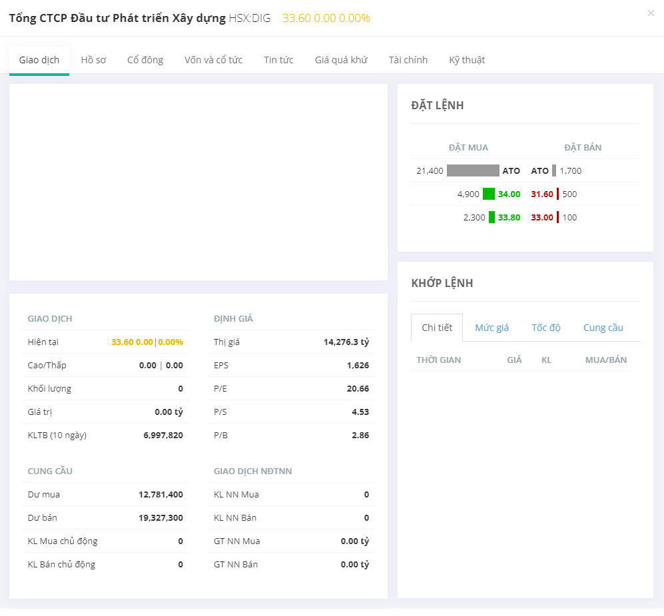Click the 31.60 sell price
The width and height of the screenshot is (664, 616).
pos(542,194)
